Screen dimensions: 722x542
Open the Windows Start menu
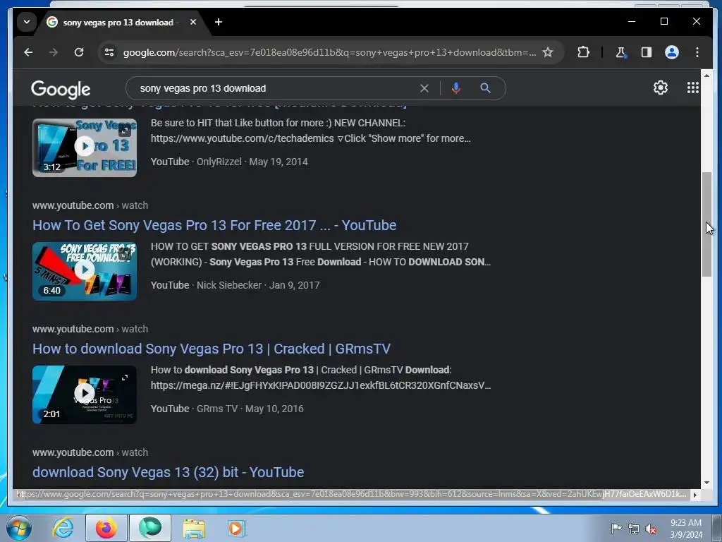pyautogui.click(x=19, y=528)
